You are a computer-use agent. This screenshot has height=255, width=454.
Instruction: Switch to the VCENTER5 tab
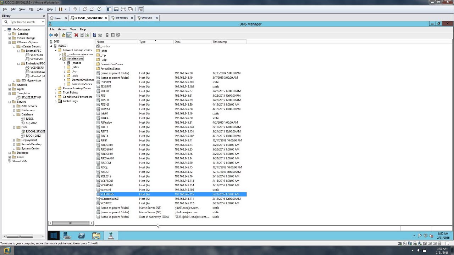(121, 18)
